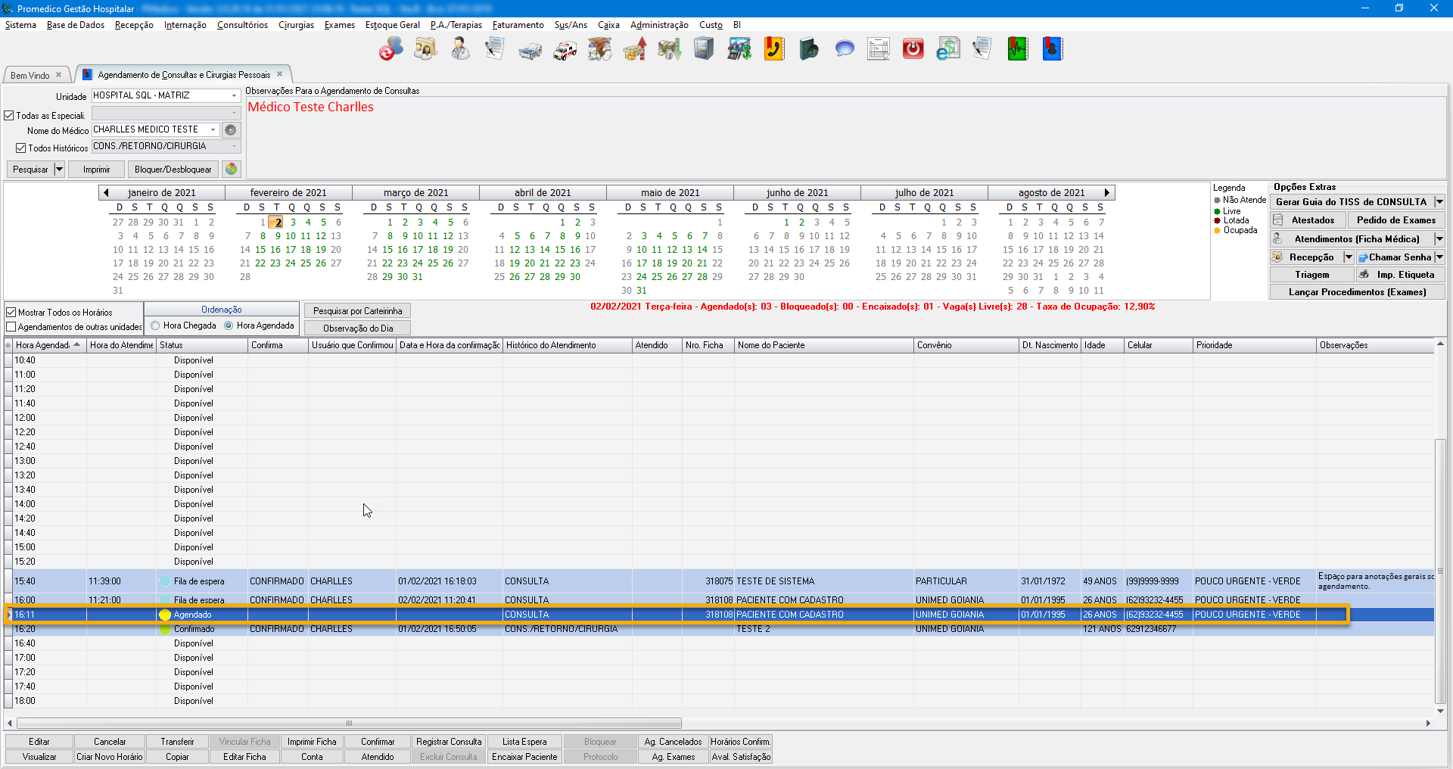The height and width of the screenshot is (769, 1453).
Task: Enable Agendamentos de outras unidades checkbox
Action: [x=11, y=327]
